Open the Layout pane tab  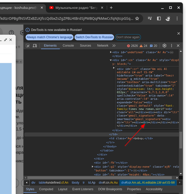(x=63, y=189)
